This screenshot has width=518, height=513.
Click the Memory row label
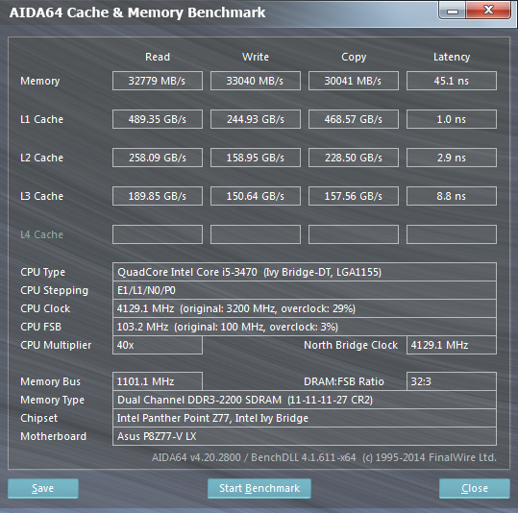pyautogui.click(x=40, y=81)
